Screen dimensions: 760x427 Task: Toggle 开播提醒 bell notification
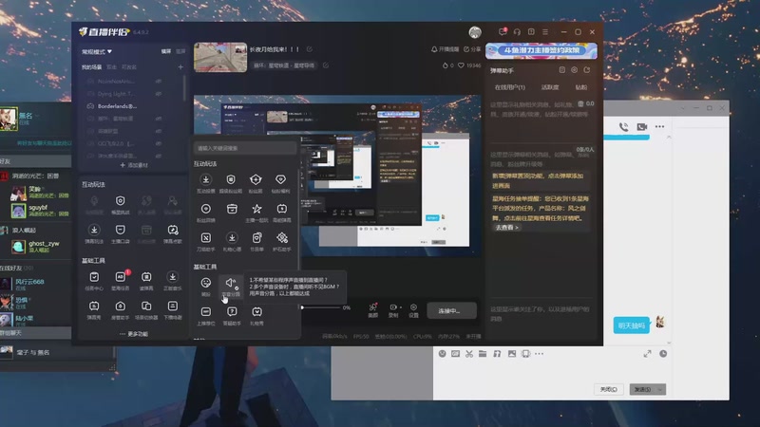[x=445, y=49]
